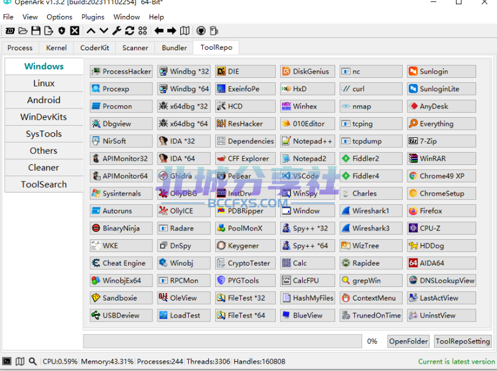Go back with the left arrow icon
Viewport: 497px width, 371px height.
pyautogui.click(x=159, y=31)
